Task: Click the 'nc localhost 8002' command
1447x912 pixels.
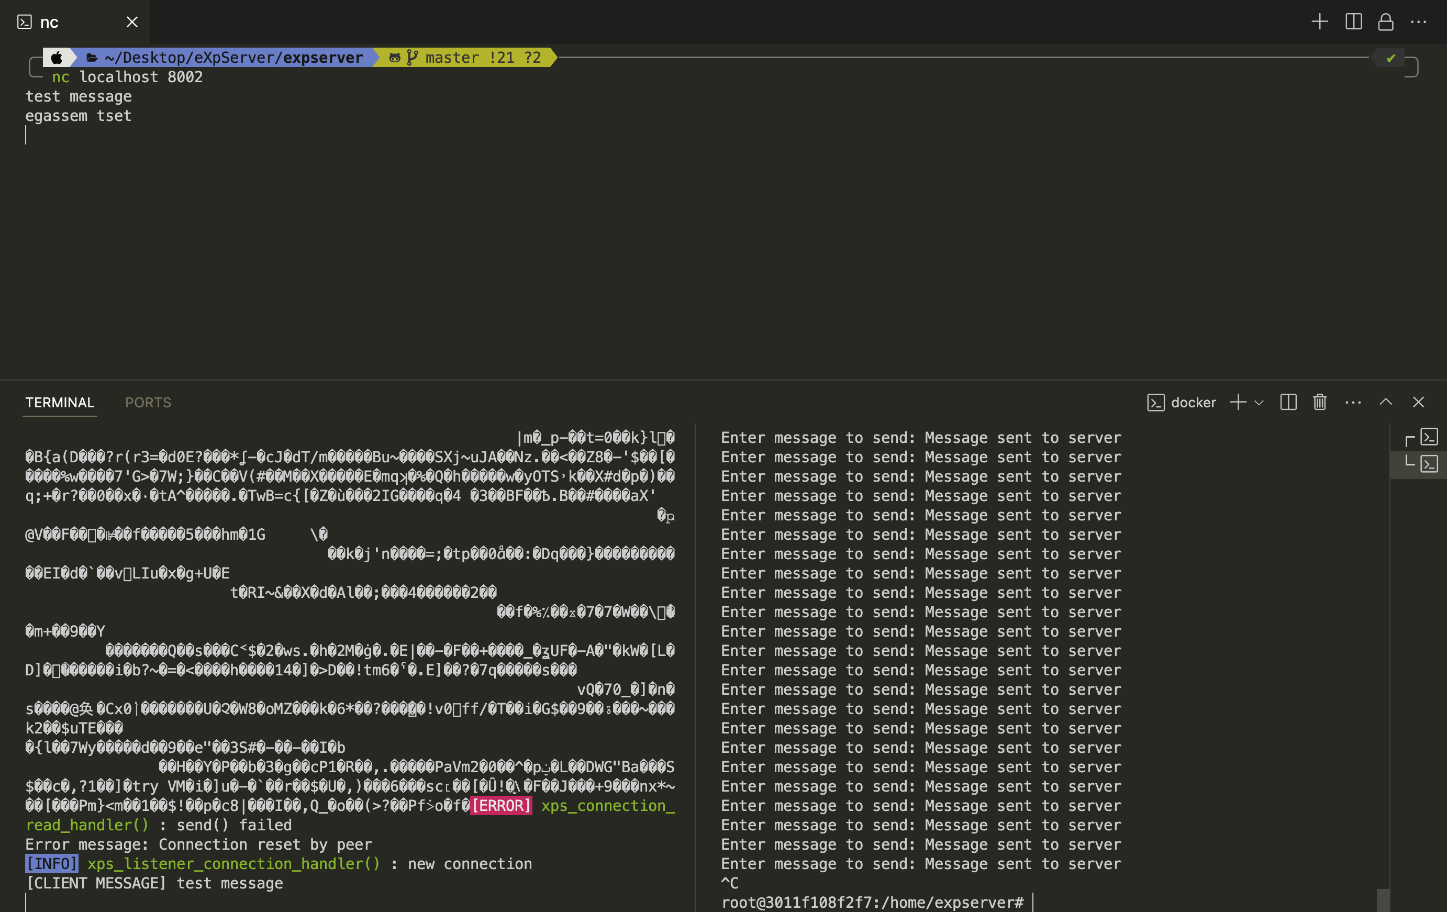Action: tap(127, 77)
